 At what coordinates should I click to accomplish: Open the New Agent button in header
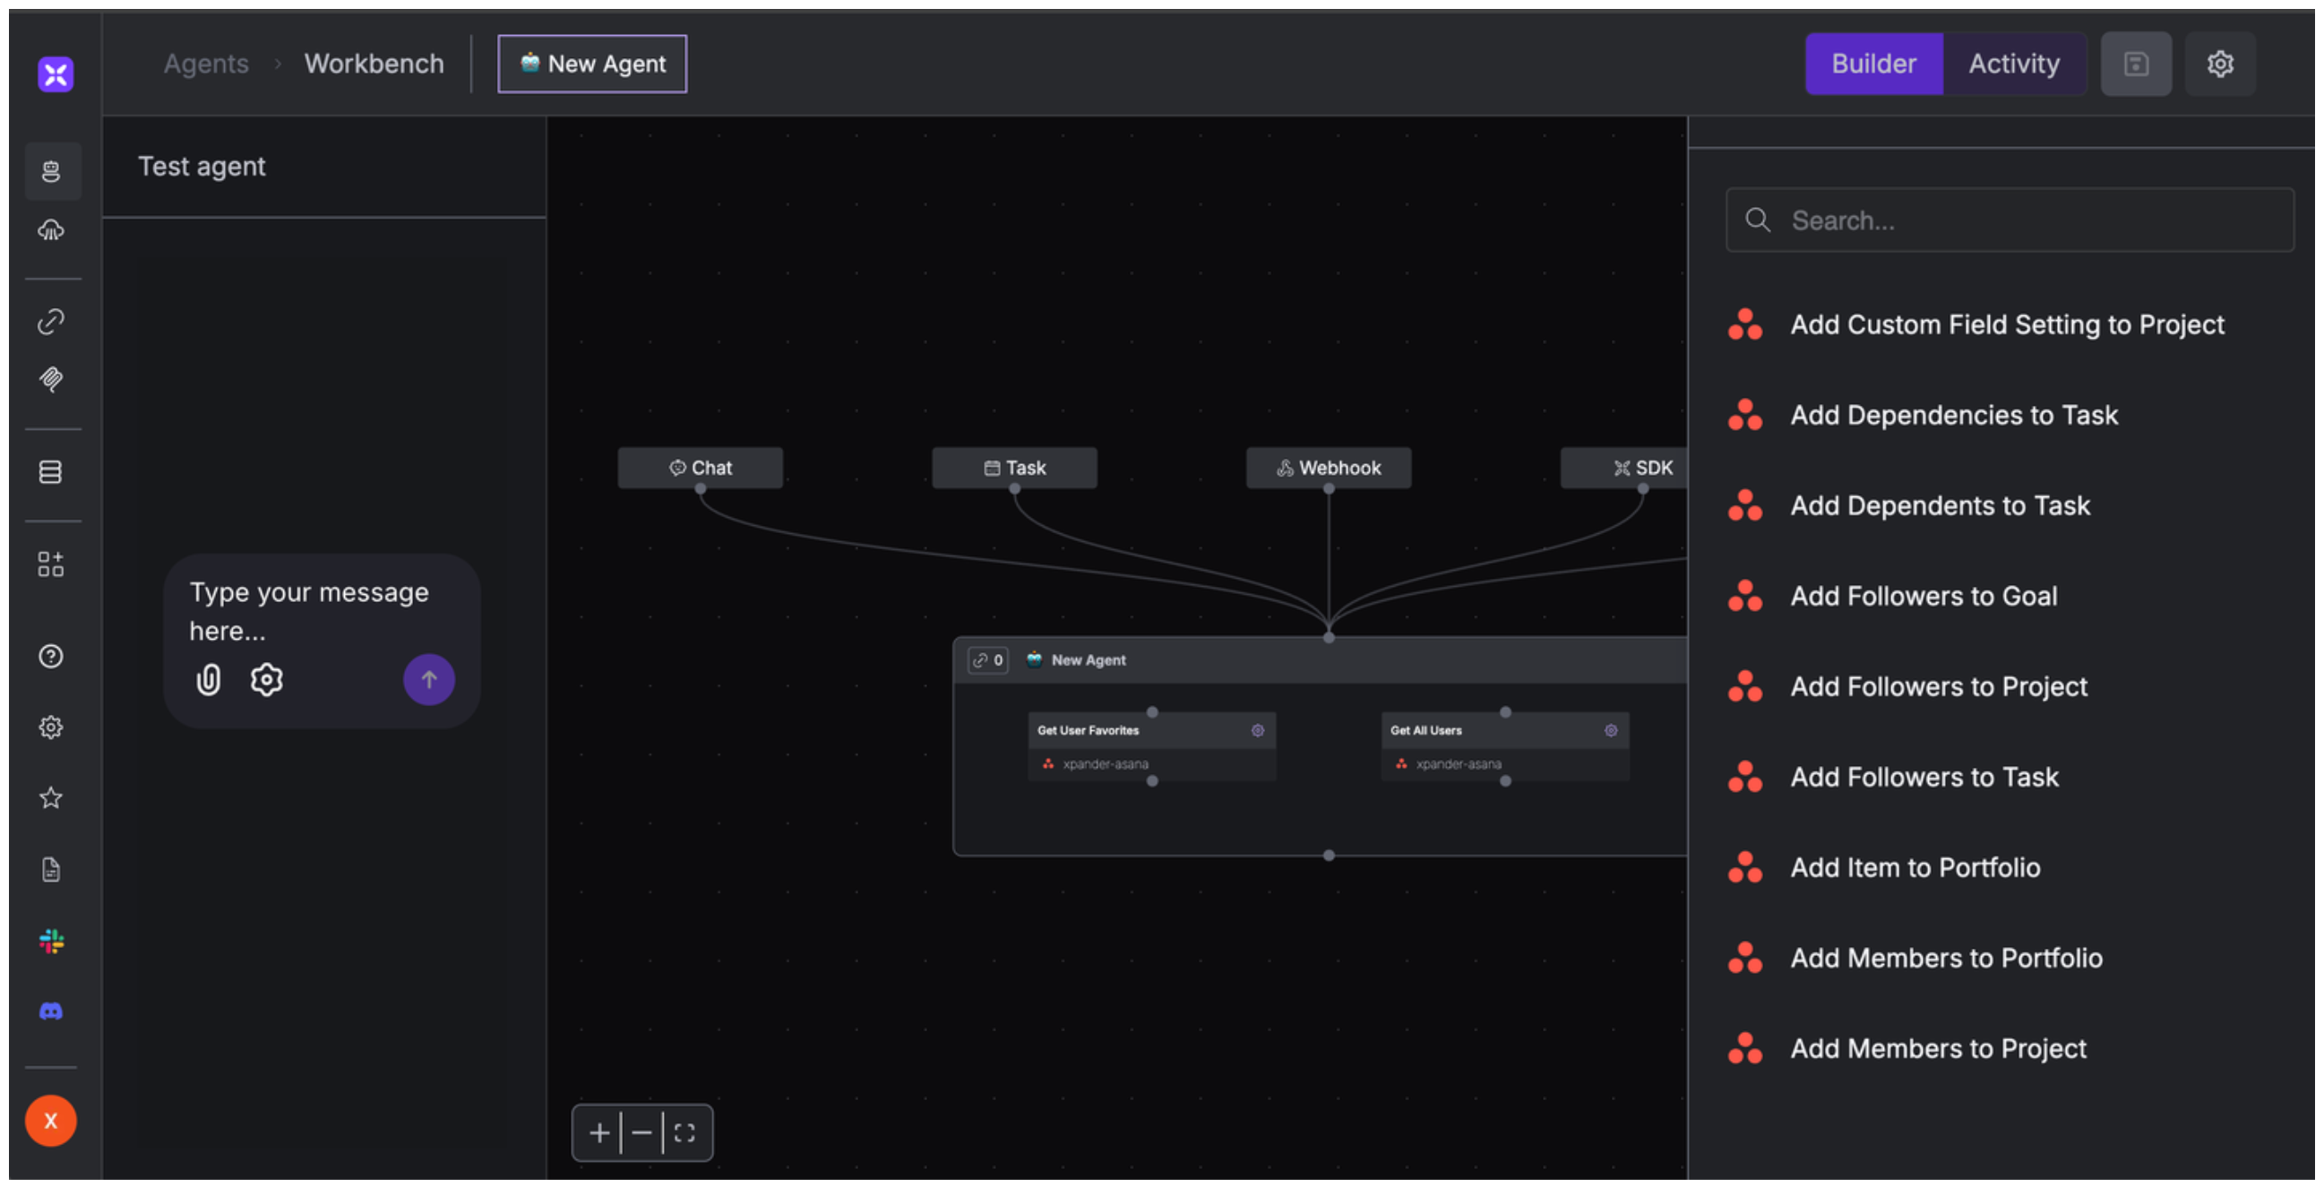[x=592, y=64]
